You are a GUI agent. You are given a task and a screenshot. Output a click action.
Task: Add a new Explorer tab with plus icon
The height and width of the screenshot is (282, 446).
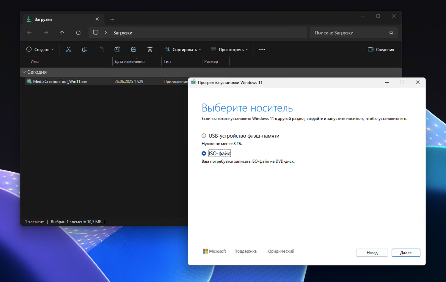click(x=112, y=19)
